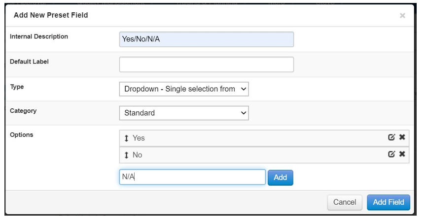
Task: Open the Type dropdown
Action: pos(184,89)
